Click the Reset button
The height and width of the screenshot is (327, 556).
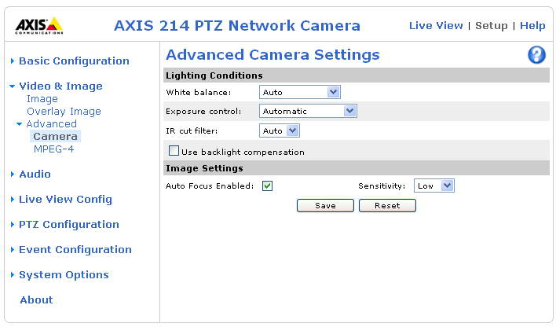387,206
